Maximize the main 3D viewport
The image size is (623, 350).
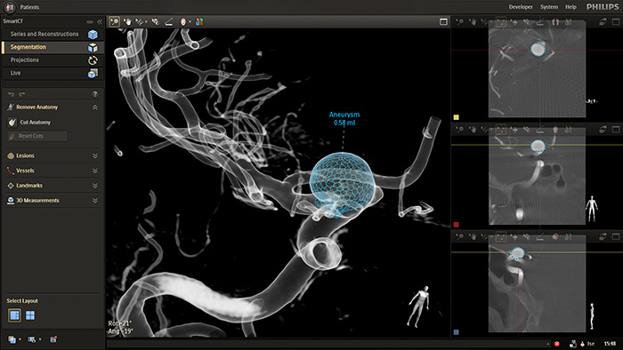(443, 22)
